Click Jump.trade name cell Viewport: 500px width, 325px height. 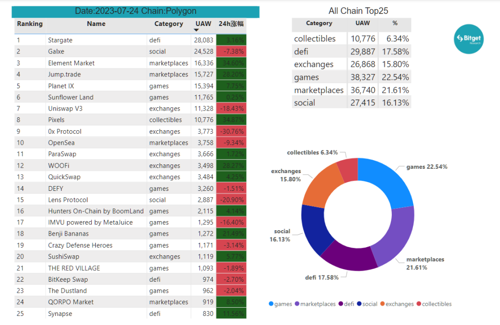pos(64,75)
